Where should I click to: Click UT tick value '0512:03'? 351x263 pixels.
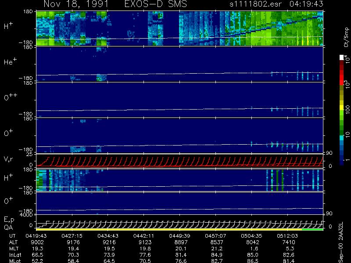[x=287, y=236]
